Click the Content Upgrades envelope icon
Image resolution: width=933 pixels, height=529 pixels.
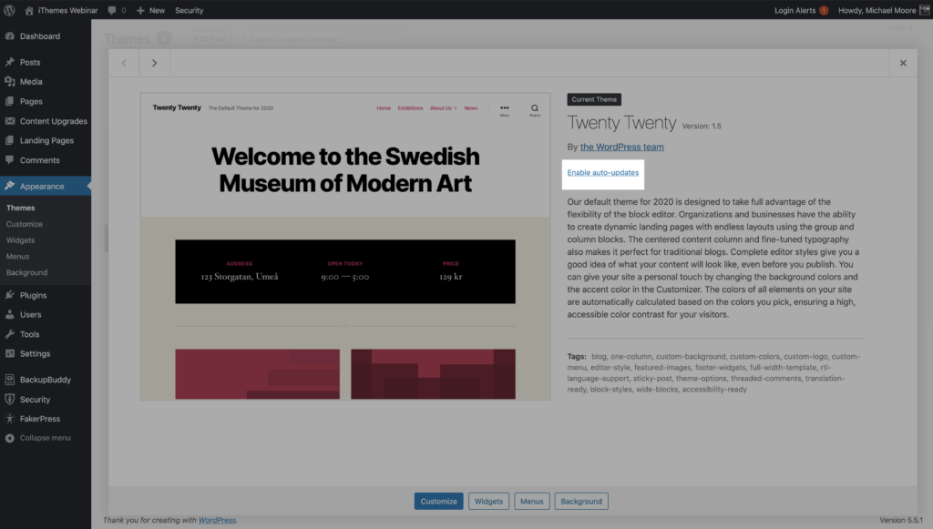click(9, 121)
